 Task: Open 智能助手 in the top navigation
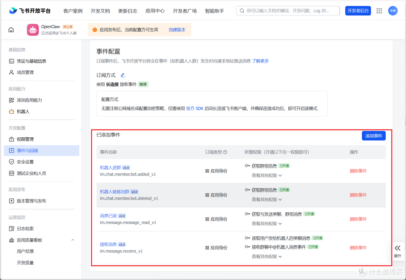click(214, 11)
